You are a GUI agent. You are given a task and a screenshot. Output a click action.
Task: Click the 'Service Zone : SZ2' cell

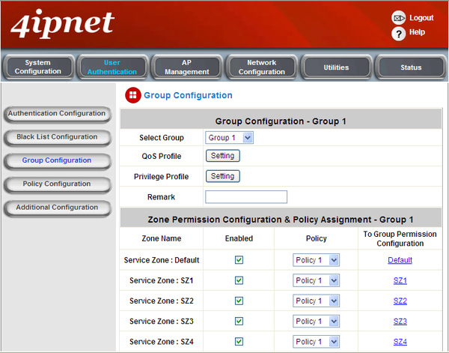pos(162,301)
